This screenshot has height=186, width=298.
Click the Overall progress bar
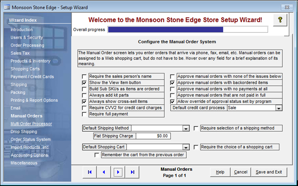click(x=187, y=30)
